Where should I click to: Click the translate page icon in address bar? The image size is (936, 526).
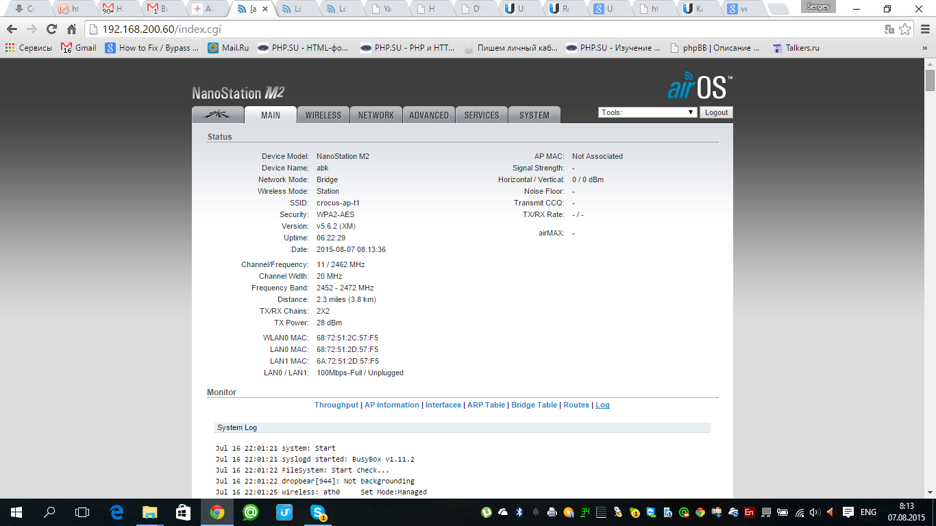[x=889, y=29]
